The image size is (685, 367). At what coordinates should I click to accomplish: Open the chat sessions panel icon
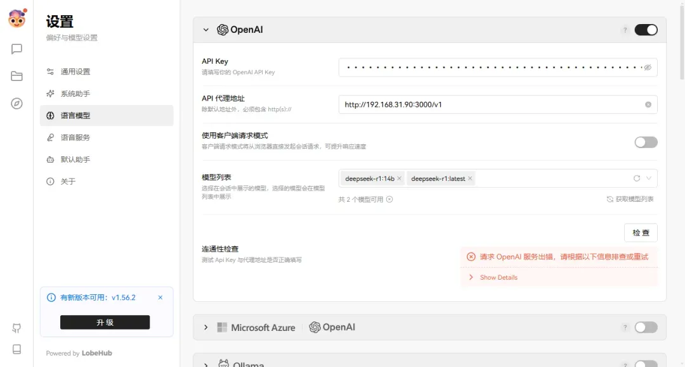(x=16, y=49)
